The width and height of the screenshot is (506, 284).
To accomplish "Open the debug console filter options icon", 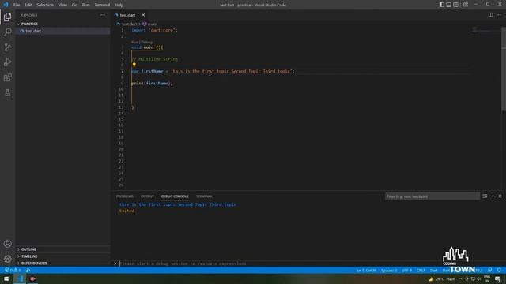I will click(485, 196).
